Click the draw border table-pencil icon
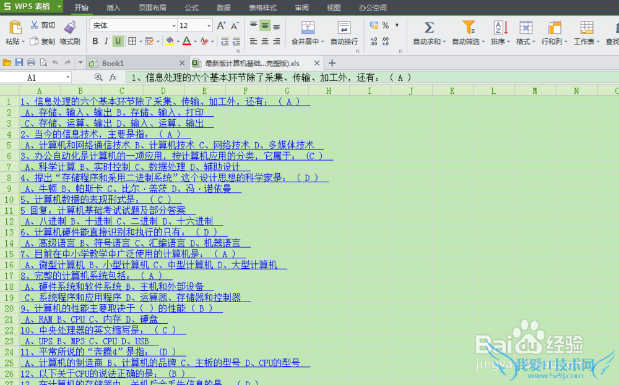 point(149,41)
